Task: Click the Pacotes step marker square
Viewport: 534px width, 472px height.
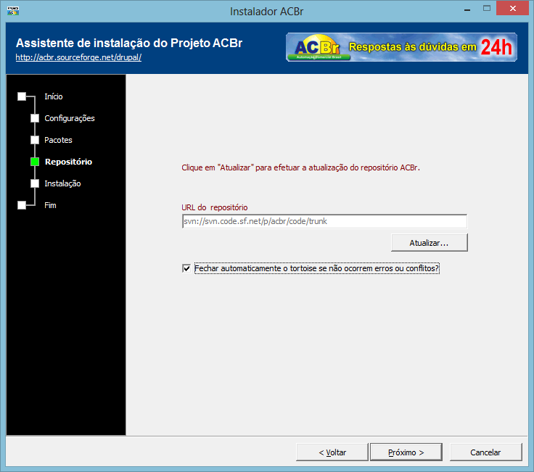Action: [x=35, y=140]
